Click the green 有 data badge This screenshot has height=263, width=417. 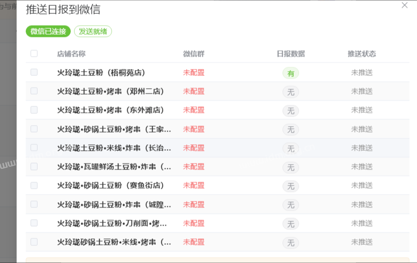291,73
